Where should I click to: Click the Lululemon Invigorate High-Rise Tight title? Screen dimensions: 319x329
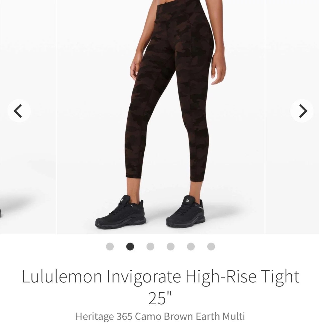161,276
